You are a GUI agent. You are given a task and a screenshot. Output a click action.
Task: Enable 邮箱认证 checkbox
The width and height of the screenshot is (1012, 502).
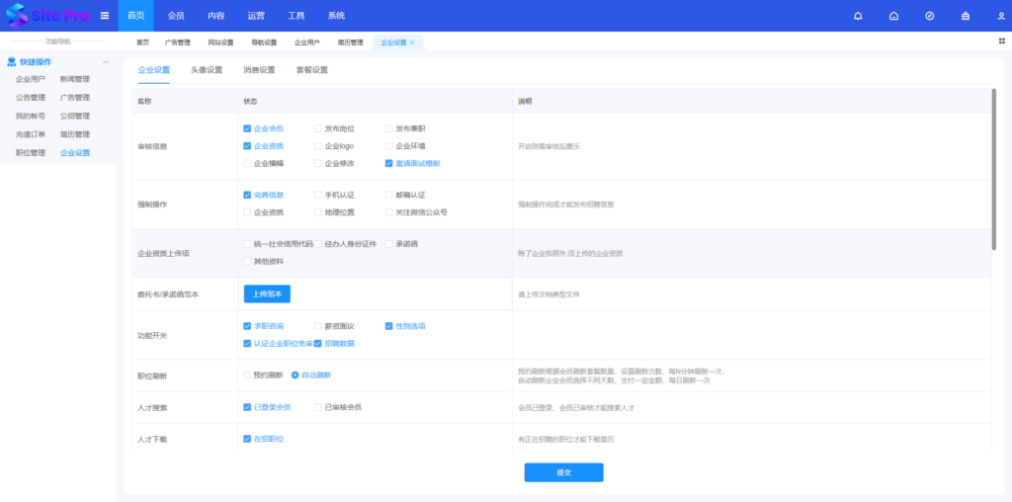point(388,195)
